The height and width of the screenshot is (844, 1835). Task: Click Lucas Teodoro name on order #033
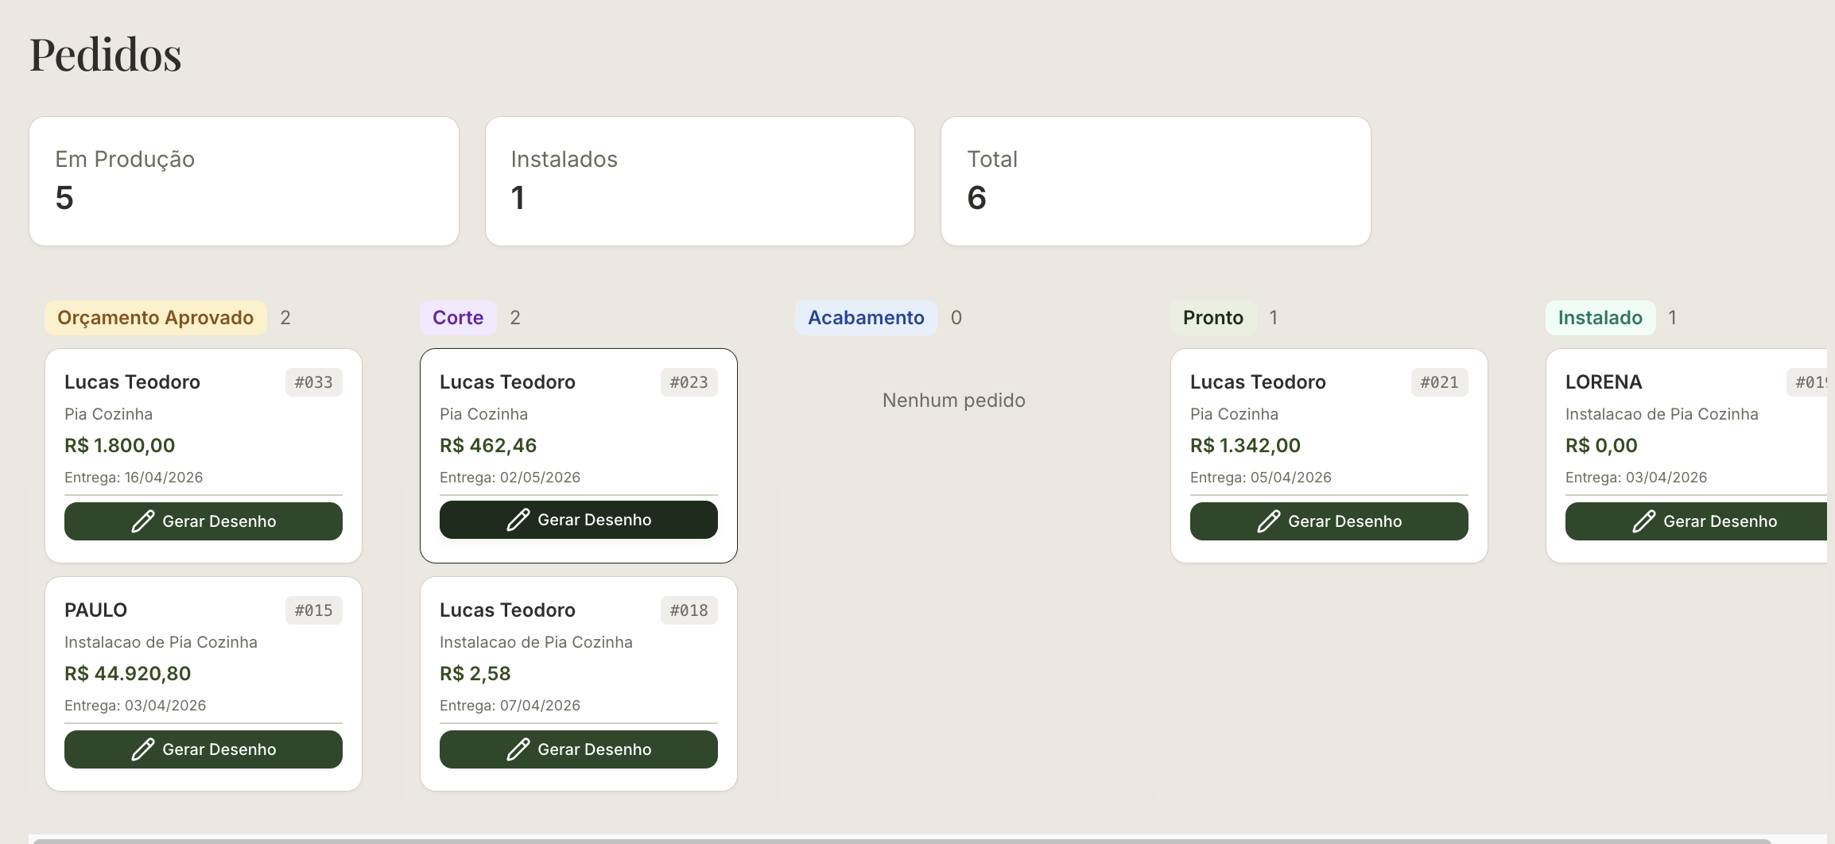point(132,382)
